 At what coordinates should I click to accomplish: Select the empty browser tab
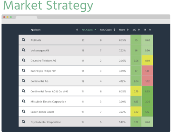coord(26,18)
